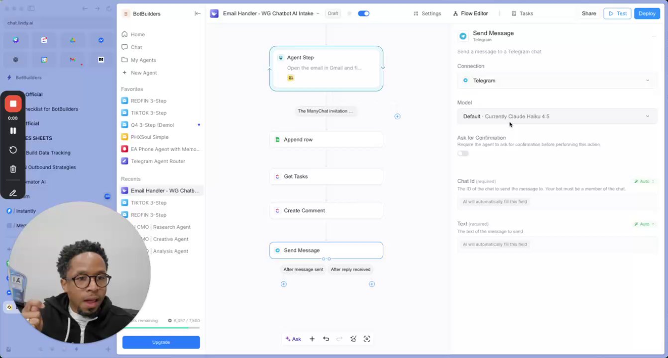Screen dimensions: 668x358
Task: Open the recorder drawing pen tool
Action: coord(13,193)
